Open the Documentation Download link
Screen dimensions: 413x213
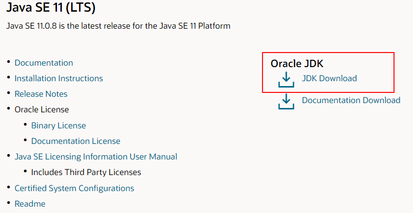click(351, 100)
